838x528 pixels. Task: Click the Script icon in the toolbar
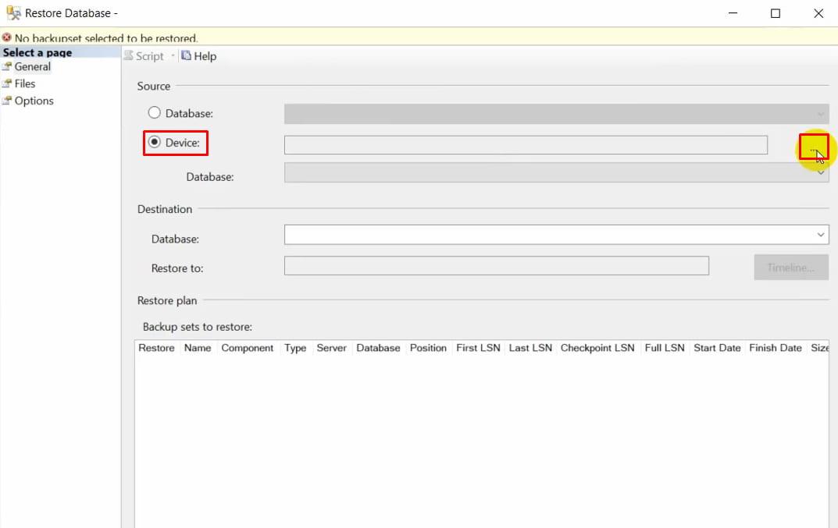[127, 55]
